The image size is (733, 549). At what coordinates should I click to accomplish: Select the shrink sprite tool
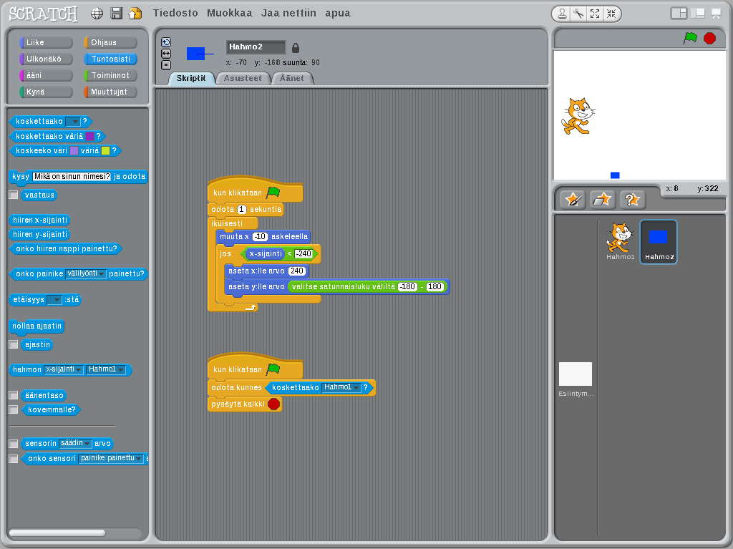pos(611,14)
